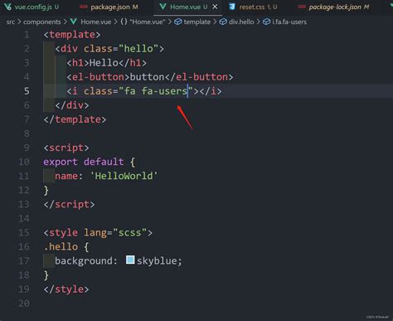Click the npm icon on package.json tab
Screen dimensions: 393x321
pyautogui.click(x=84, y=7)
